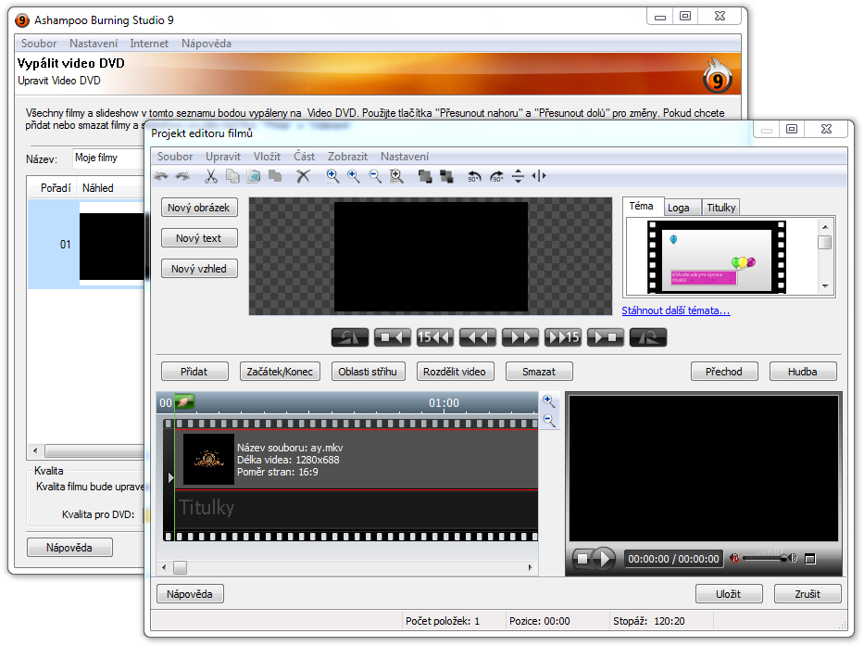This screenshot has width=864, height=646.
Task: Open Soubor menu in film editor window
Action: 175,157
